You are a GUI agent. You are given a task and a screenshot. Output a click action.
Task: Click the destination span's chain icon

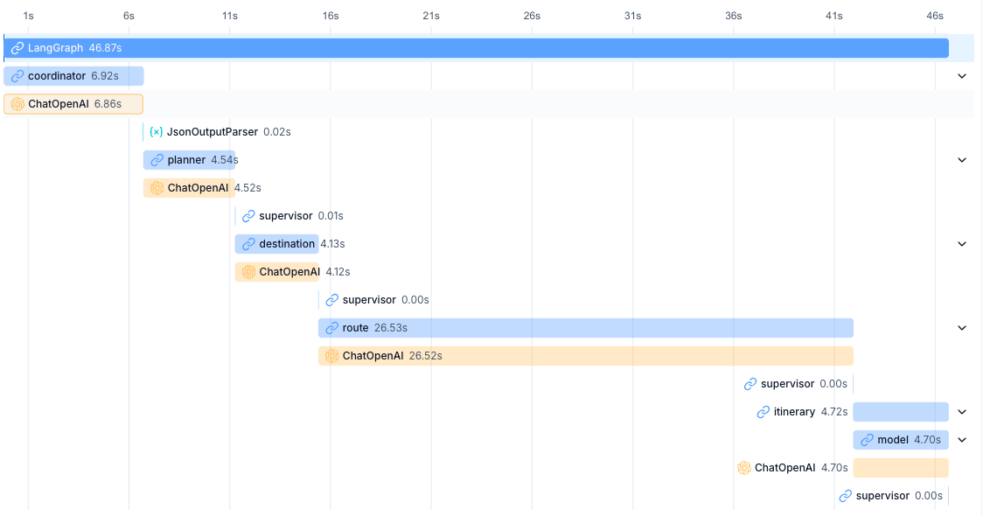tap(249, 244)
